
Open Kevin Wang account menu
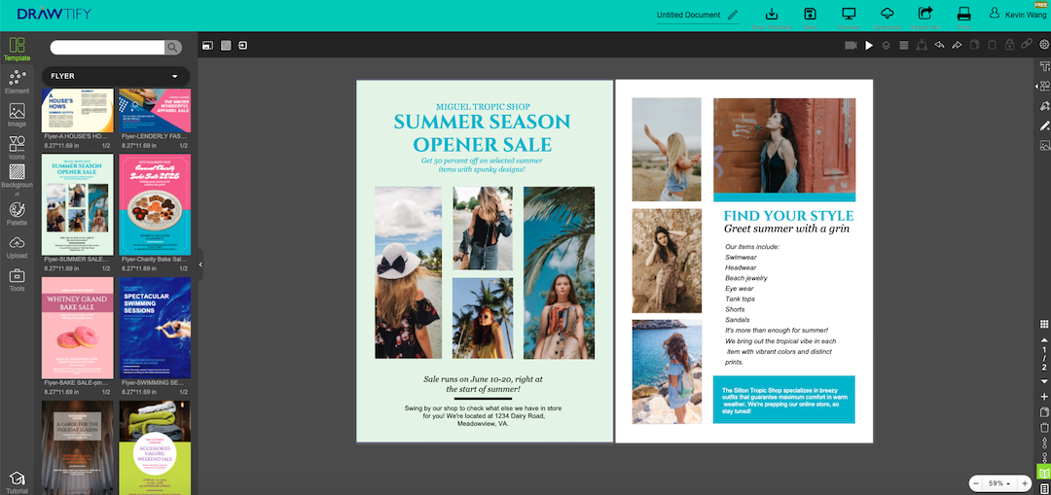pyautogui.click(x=1018, y=15)
